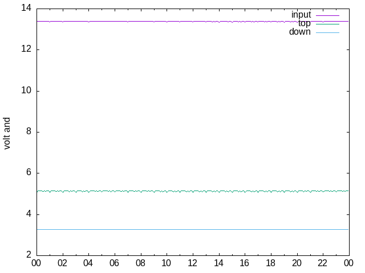Click the y-axis tick label 2
This screenshot has width=365, height=273.
[28, 255]
